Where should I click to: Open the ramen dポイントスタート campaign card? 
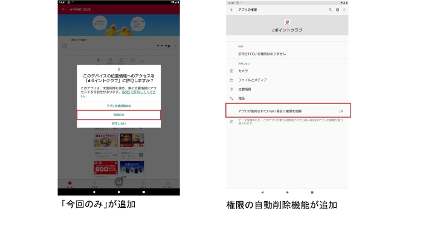pos(106,146)
